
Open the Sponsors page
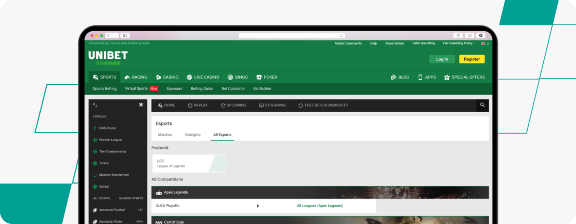[x=174, y=89]
